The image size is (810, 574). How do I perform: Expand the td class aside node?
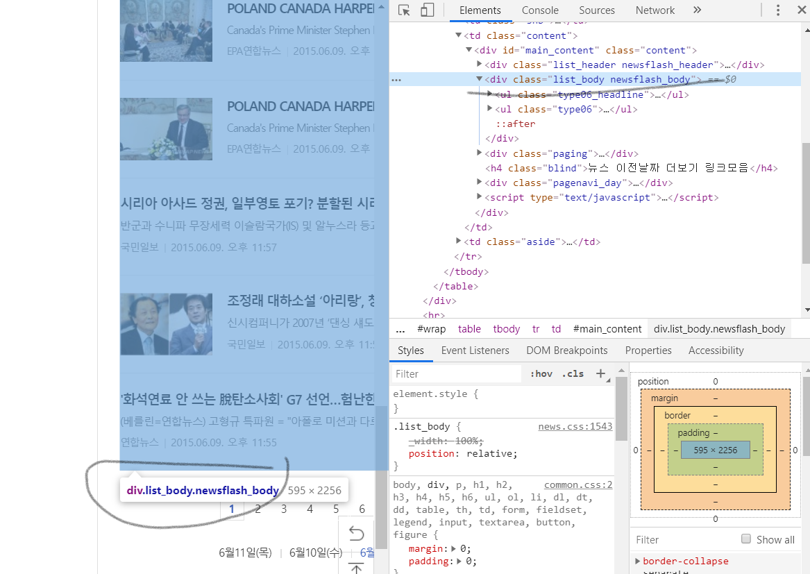tap(458, 241)
